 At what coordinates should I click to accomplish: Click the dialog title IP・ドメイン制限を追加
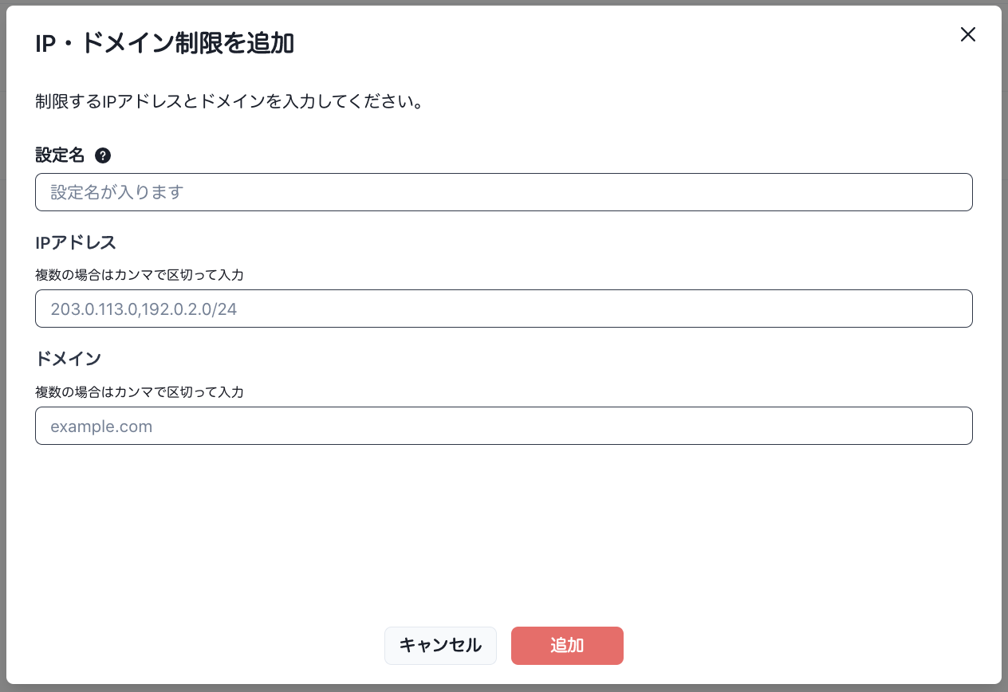click(163, 44)
